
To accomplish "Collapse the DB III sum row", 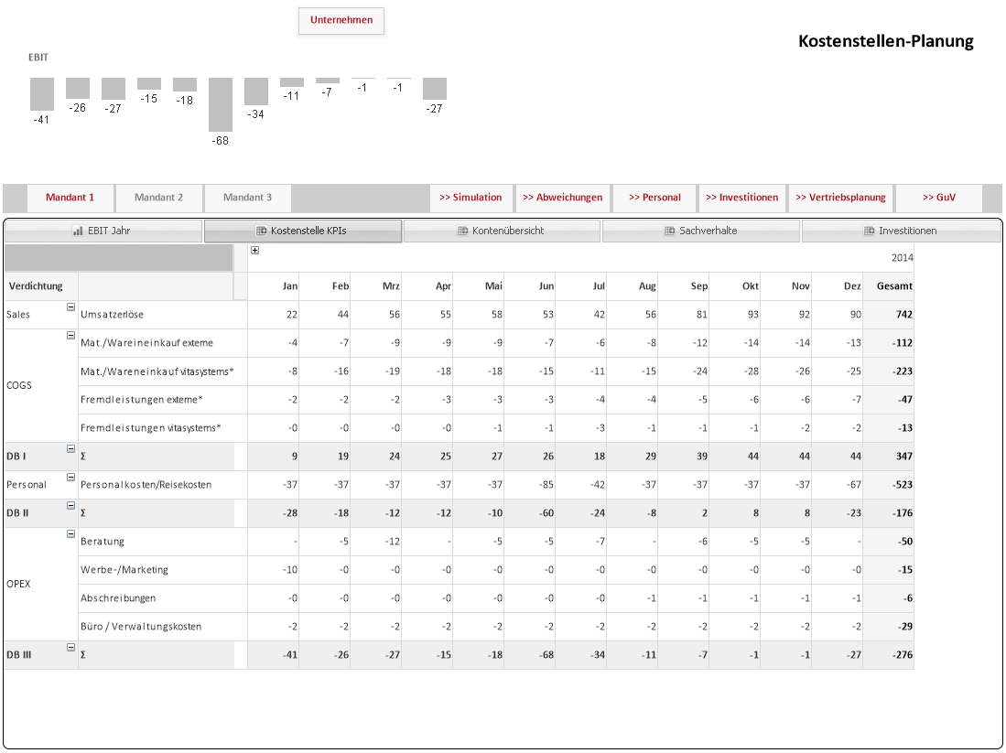I will [x=70, y=648].
